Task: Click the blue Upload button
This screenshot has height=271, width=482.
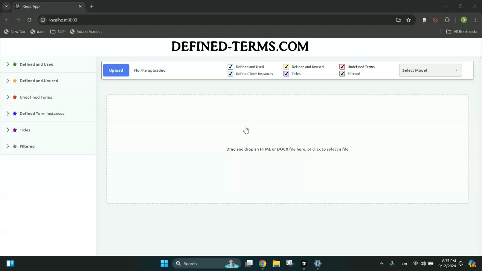Action: pyautogui.click(x=116, y=70)
